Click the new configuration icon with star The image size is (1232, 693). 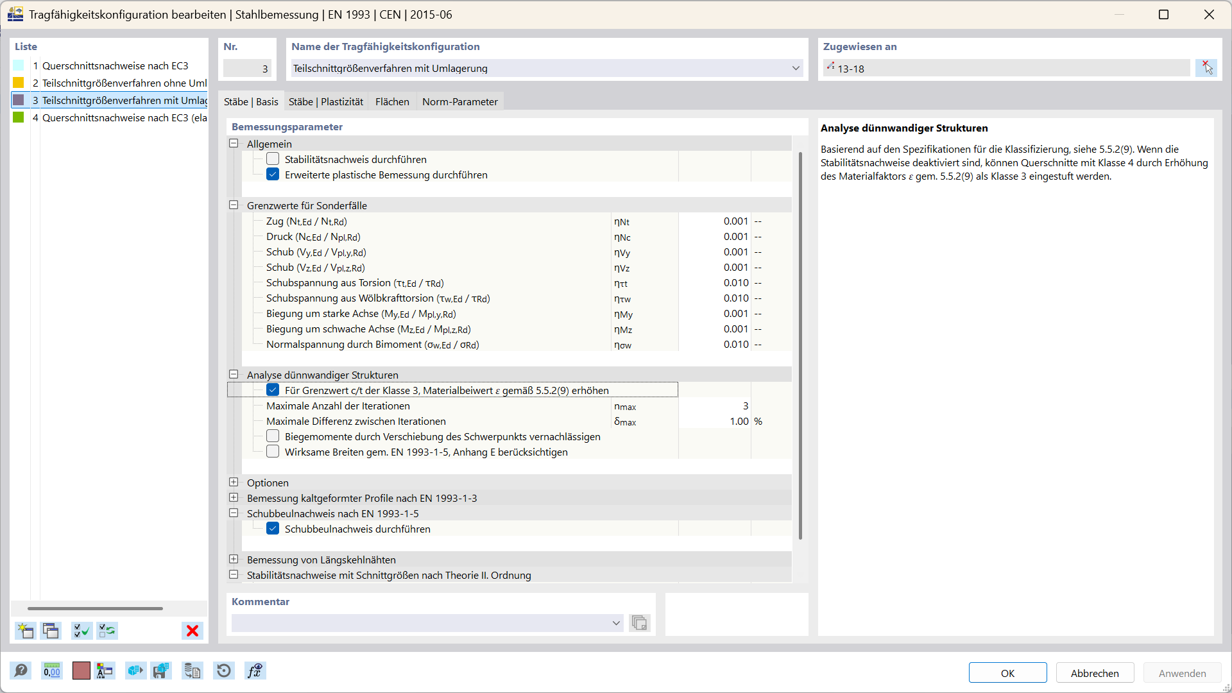25,631
